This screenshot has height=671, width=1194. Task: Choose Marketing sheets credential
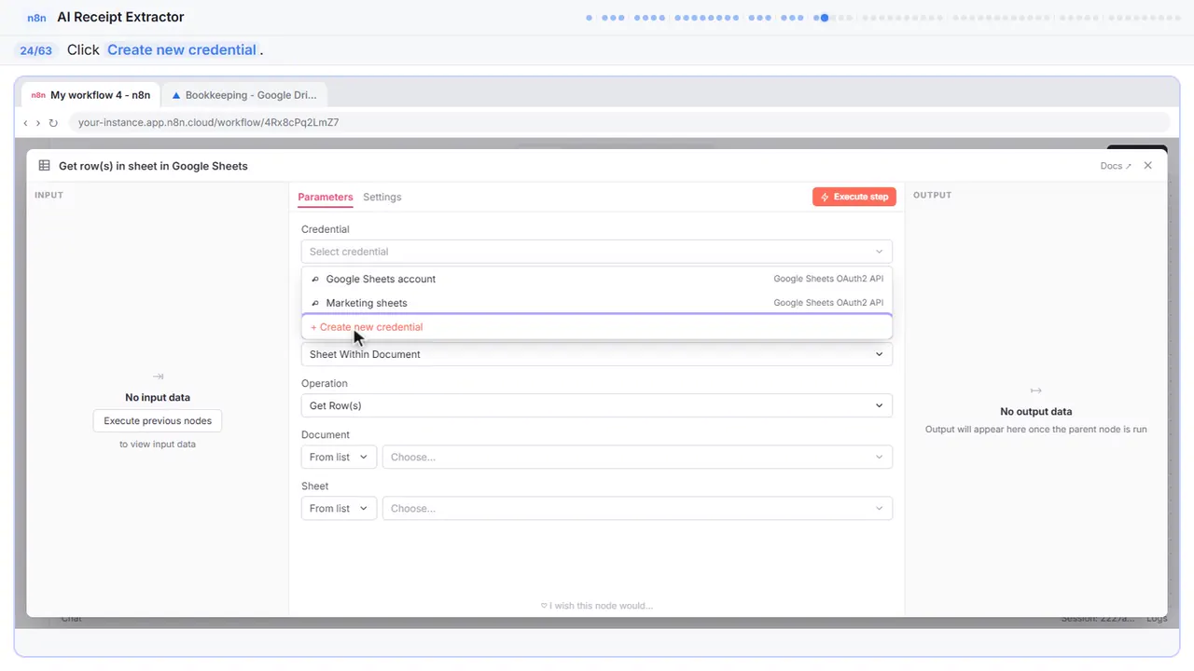coord(597,303)
